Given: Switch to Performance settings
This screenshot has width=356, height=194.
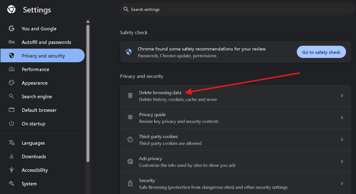Looking at the screenshot, I should pos(42,69).
